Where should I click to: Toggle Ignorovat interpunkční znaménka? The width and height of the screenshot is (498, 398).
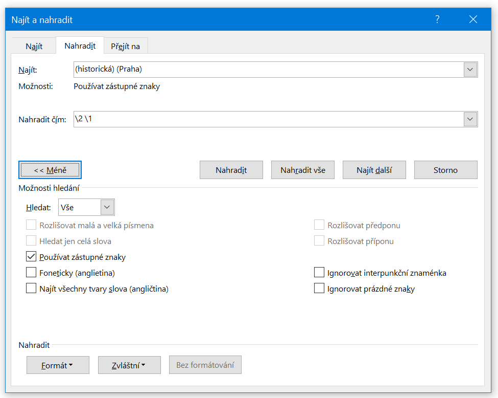(x=319, y=273)
